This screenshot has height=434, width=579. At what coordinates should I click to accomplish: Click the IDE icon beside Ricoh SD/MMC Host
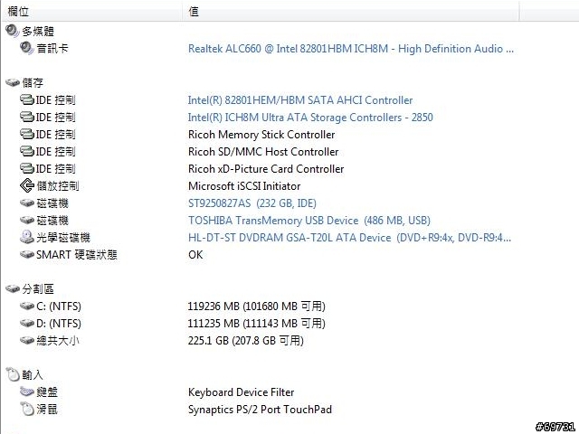27,151
